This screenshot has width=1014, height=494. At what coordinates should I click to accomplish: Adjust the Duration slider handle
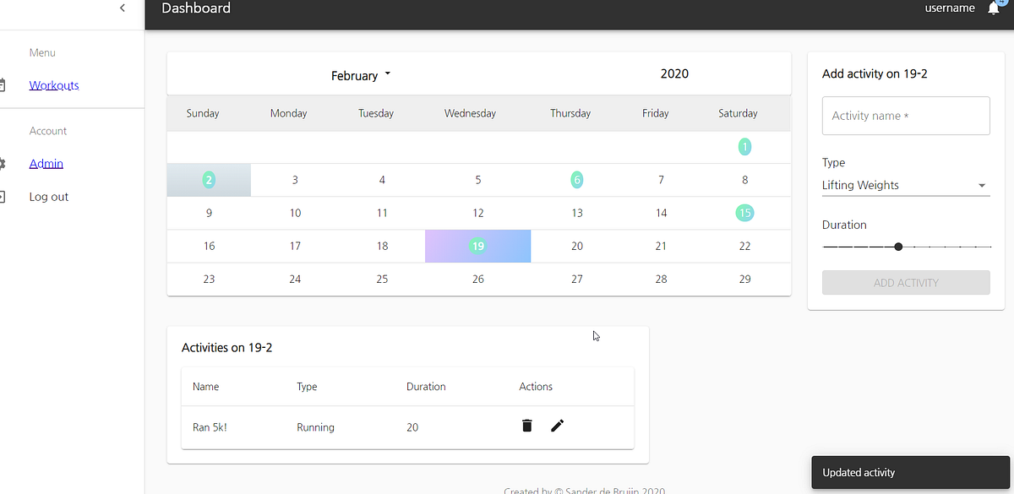click(897, 247)
